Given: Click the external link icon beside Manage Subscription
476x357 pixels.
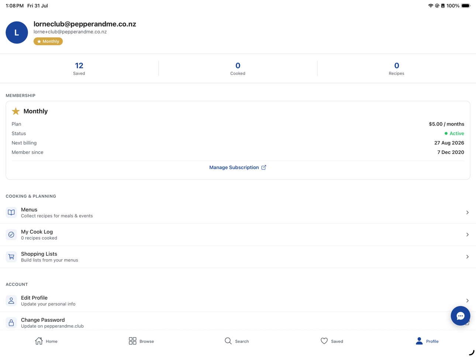Looking at the screenshot, I should click(264, 167).
